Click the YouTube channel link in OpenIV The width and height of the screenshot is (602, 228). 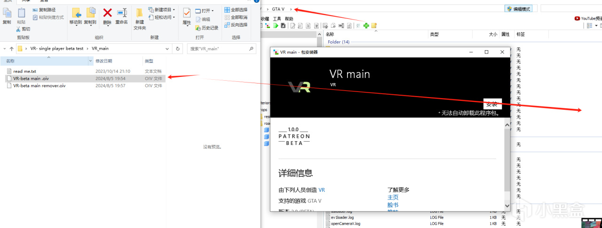coord(588,18)
